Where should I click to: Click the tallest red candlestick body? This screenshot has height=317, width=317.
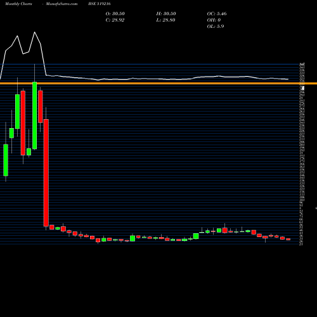(46, 172)
